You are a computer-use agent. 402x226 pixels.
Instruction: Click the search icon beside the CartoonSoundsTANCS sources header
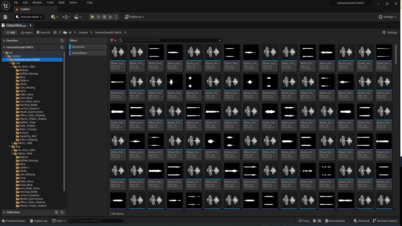[62, 47]
